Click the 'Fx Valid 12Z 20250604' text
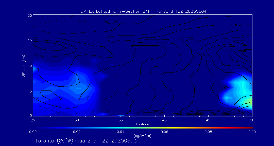Viewport: 274px width, 146px height. point(182,11)
